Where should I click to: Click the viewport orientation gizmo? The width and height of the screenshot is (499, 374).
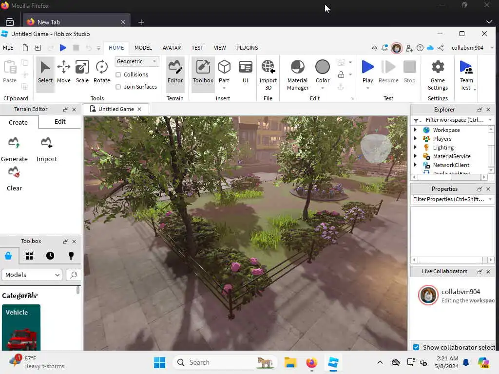point(376,148)
